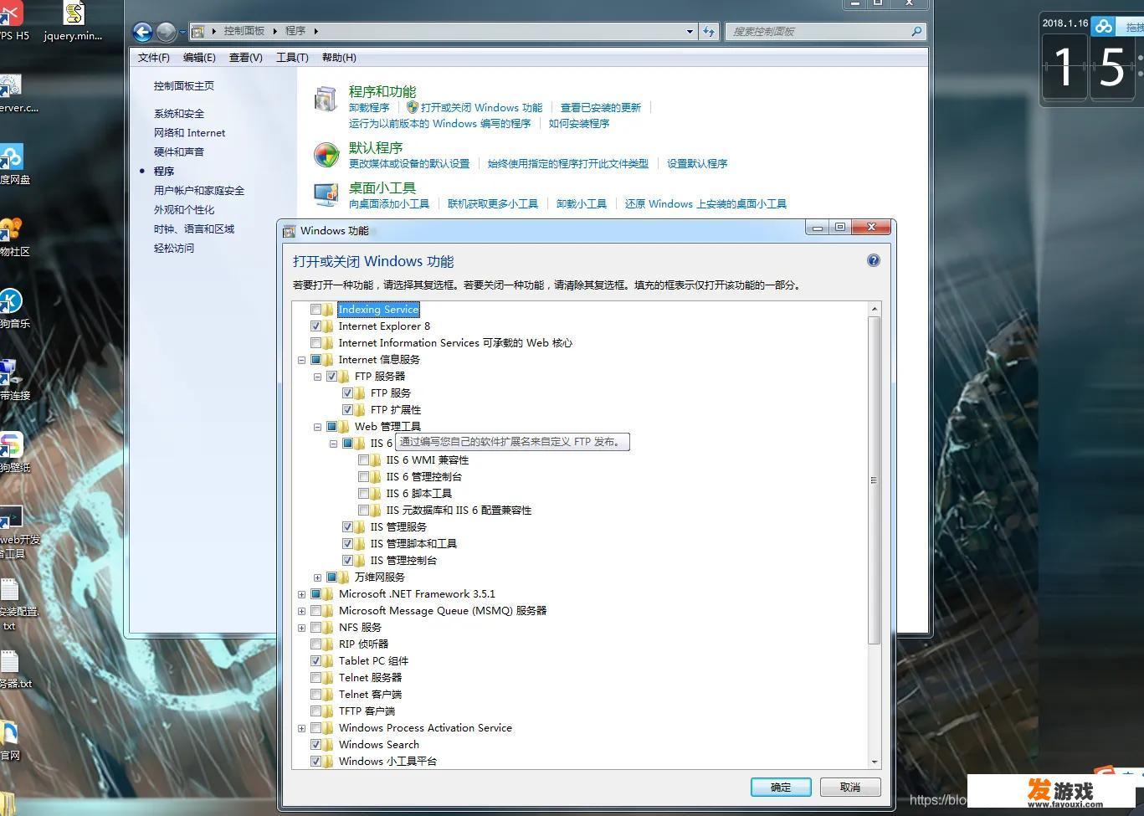The height and width of the screenshot is (816, 1144).
Task: Open the 帮助(H) menu
Action: point(339,58)
